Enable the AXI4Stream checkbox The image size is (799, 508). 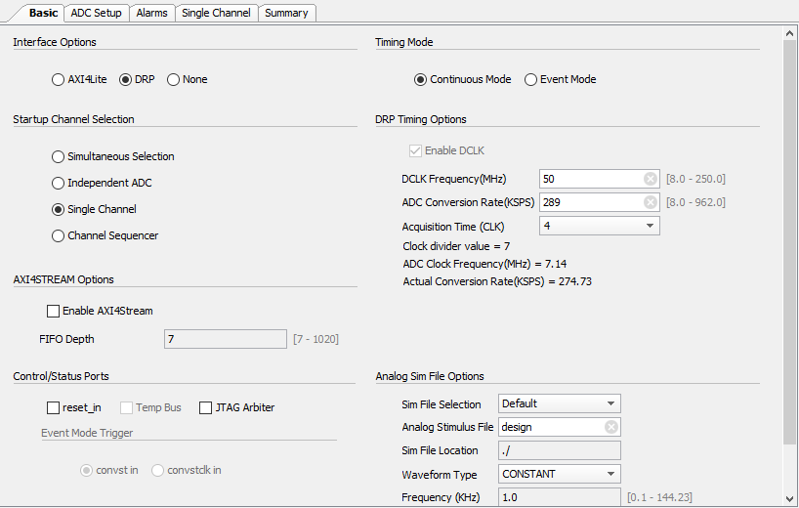53,311
